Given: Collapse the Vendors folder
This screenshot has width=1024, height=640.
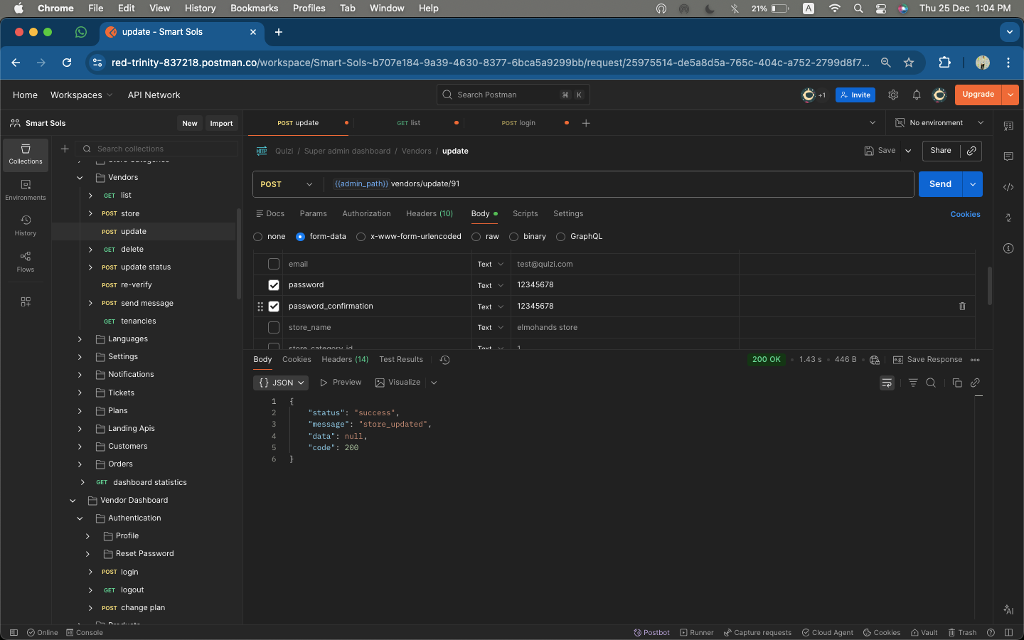Looking at the screenshot, I should pos(80,178).
